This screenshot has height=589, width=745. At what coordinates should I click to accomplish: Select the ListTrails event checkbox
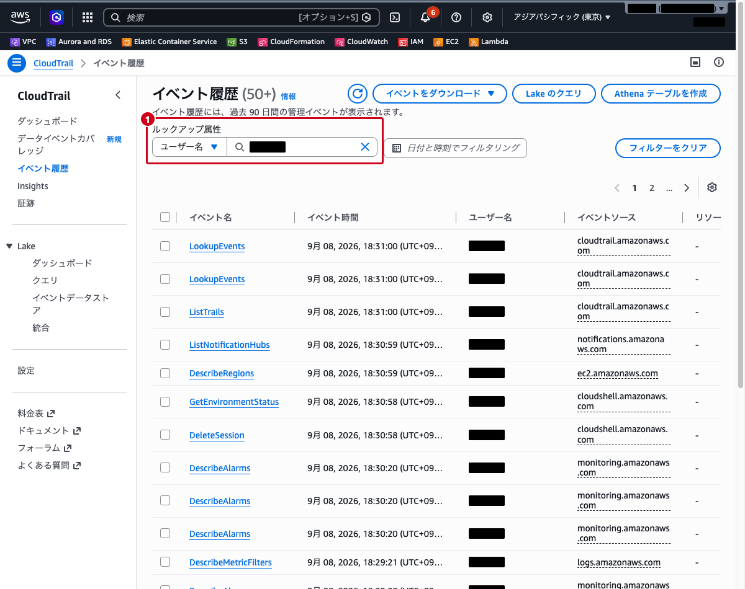tap(165, 312)
